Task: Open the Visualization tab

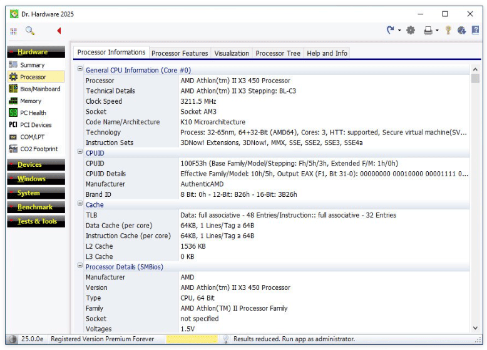Action: point(232,53)
